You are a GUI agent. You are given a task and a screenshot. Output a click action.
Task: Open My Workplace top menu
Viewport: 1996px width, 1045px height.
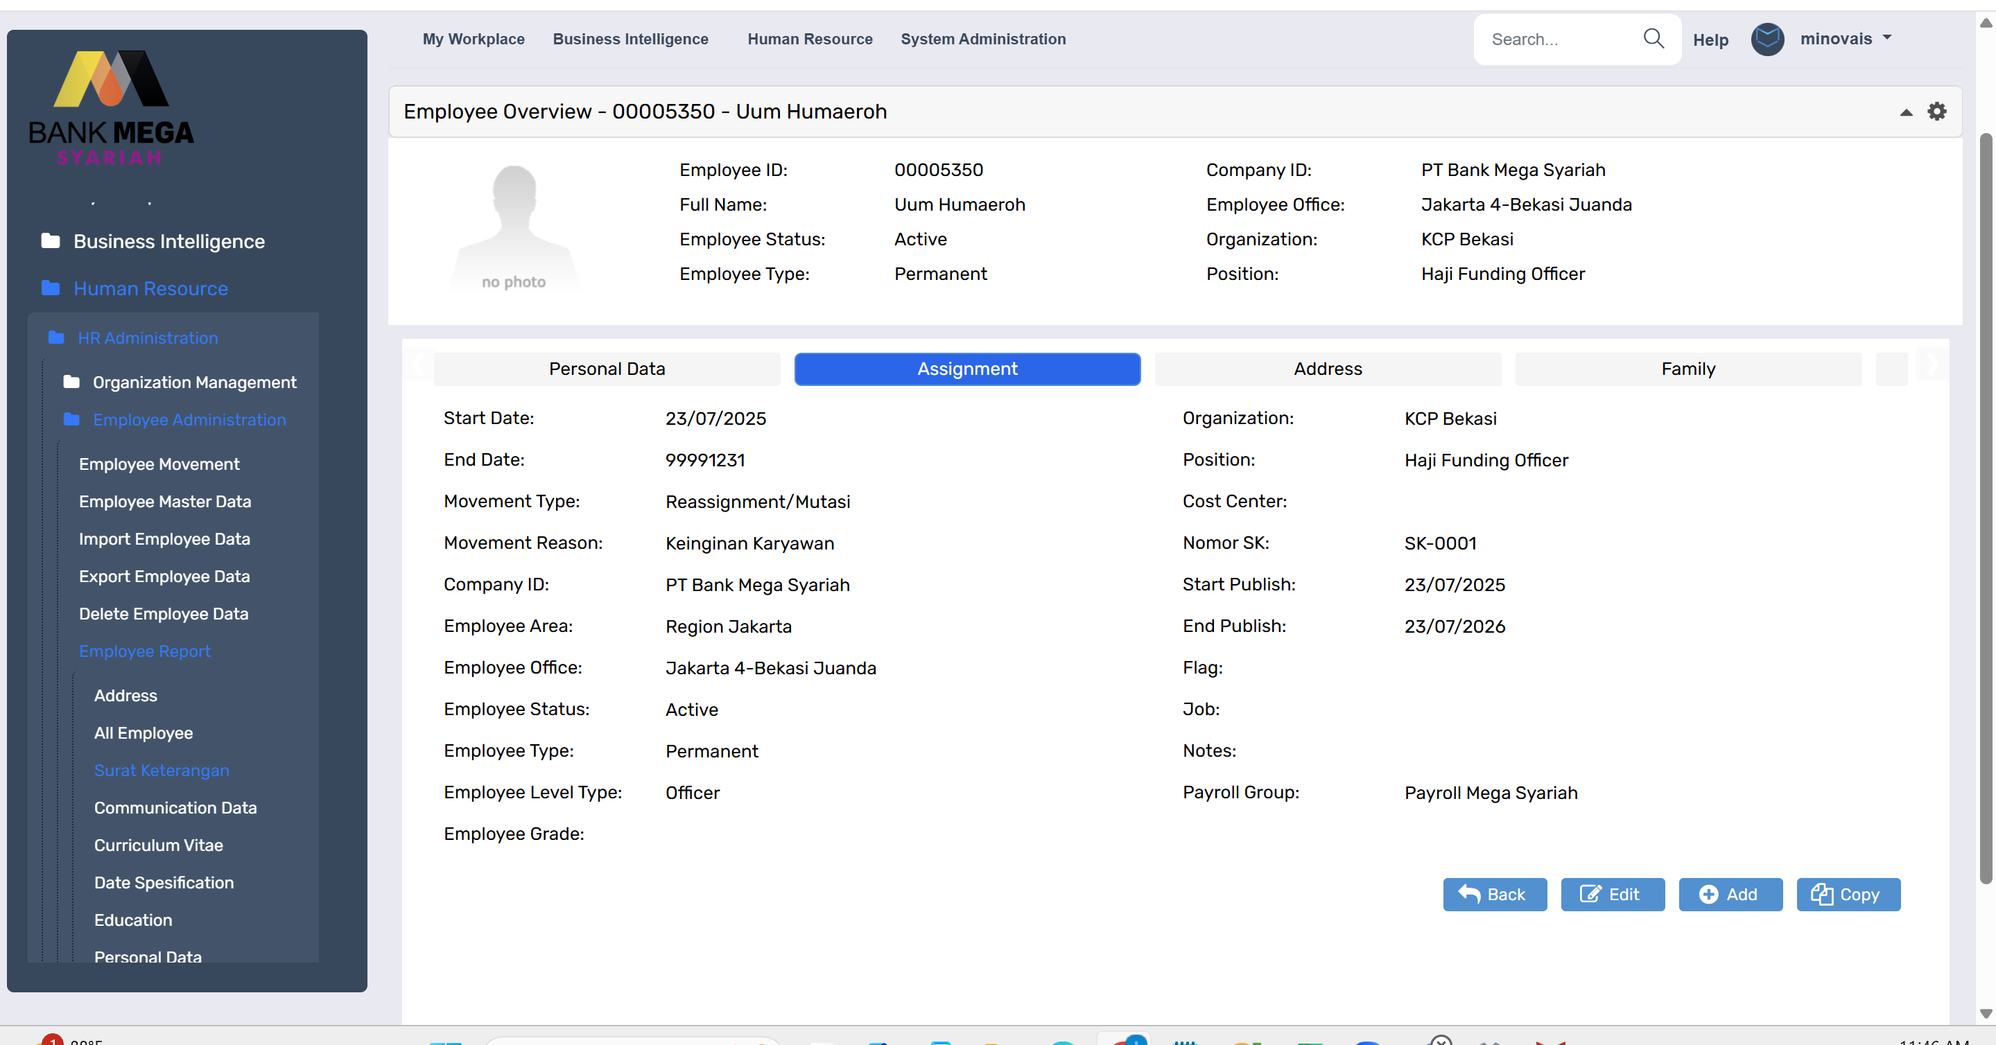pos(474,39)
